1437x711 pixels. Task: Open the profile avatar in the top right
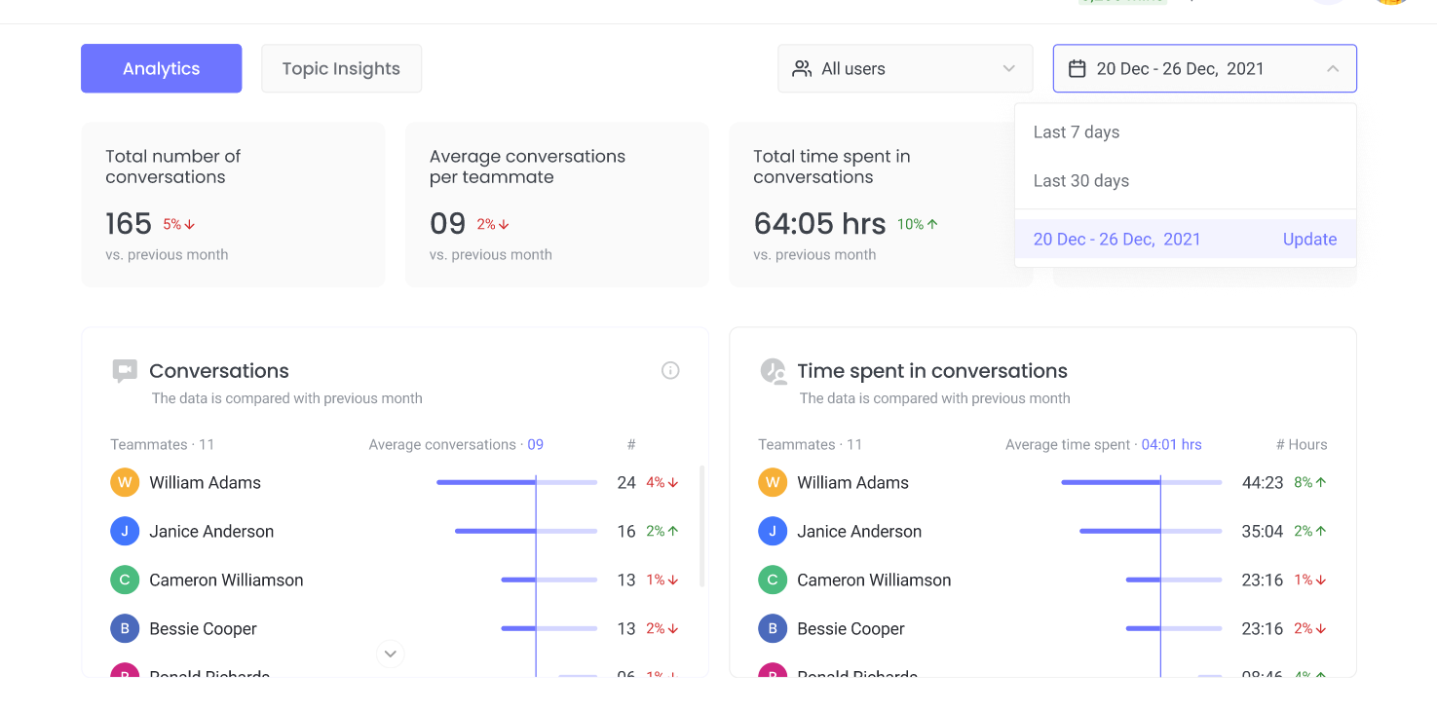click(1390, 3)
